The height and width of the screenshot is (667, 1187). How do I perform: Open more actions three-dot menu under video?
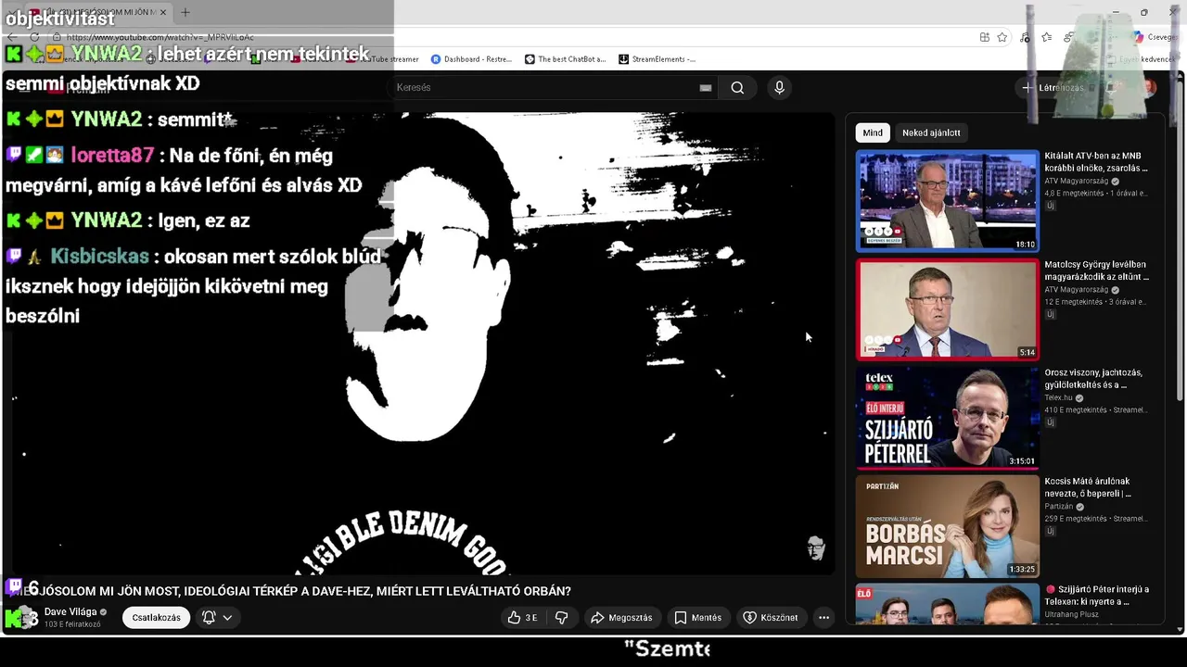823,618
